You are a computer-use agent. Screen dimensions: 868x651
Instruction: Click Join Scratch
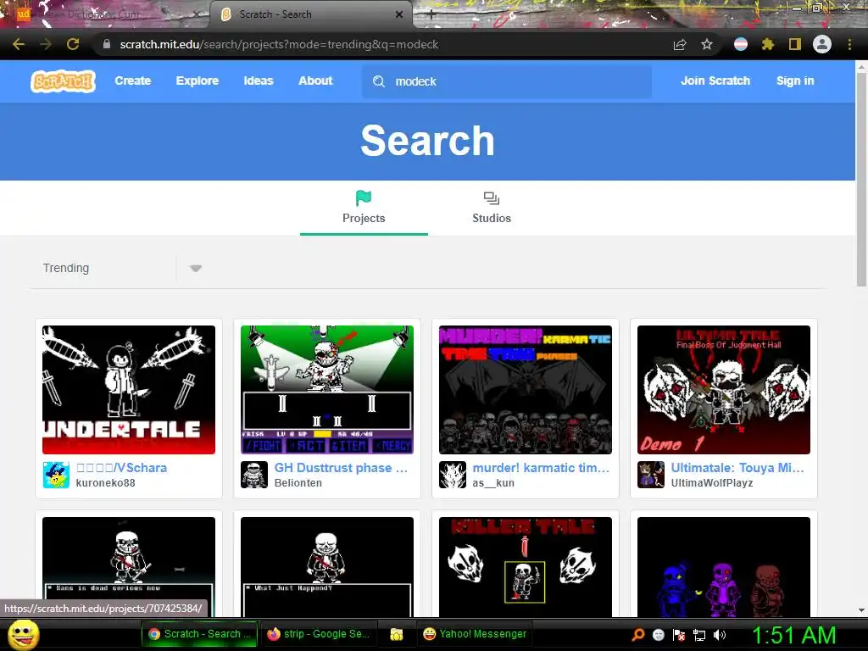[x=715, y=81]
